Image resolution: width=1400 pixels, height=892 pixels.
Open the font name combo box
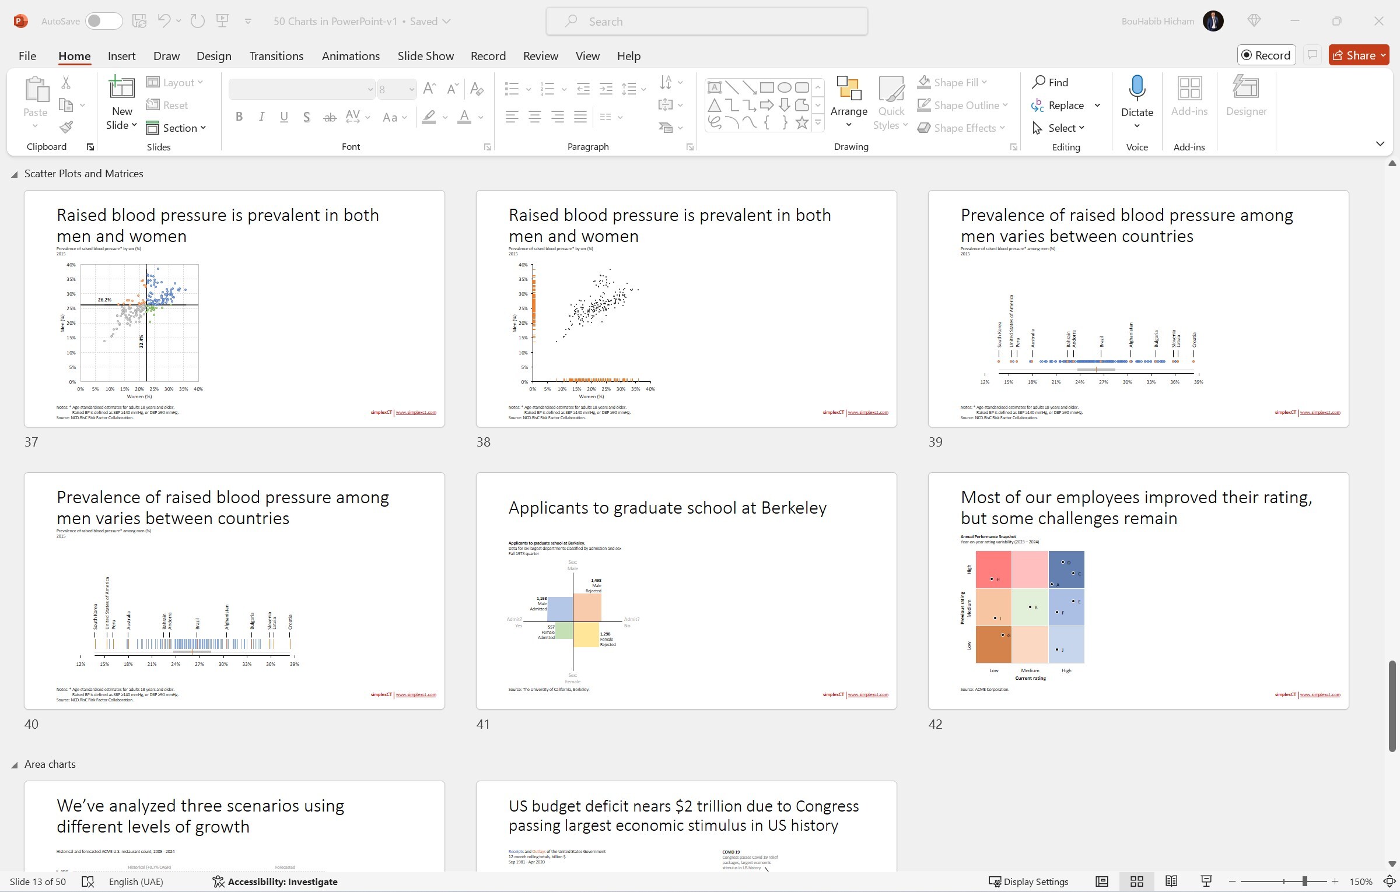[302, 89]
